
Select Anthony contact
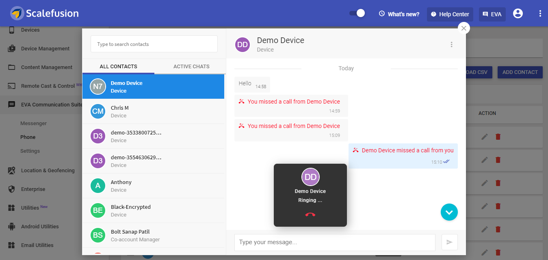pyautogui.click(x=153, y=186)
